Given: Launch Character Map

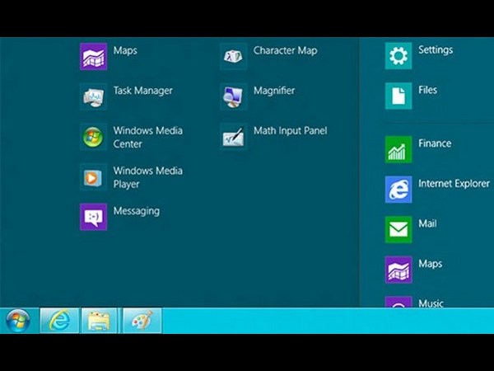Looking at the screenshot, I should (233, 56).
